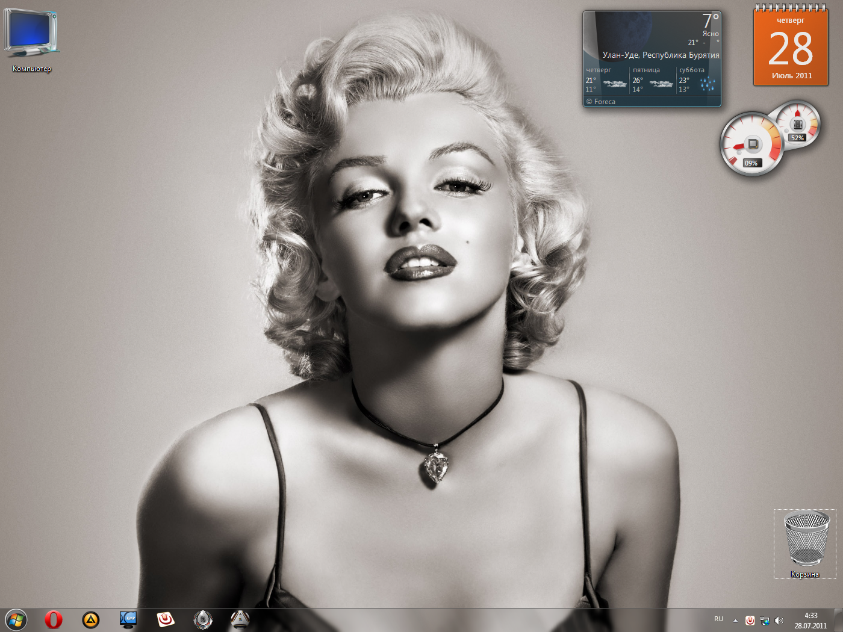Click the calendar gadget showing 28
Viewport: 843px width, 632px height.
791,47
